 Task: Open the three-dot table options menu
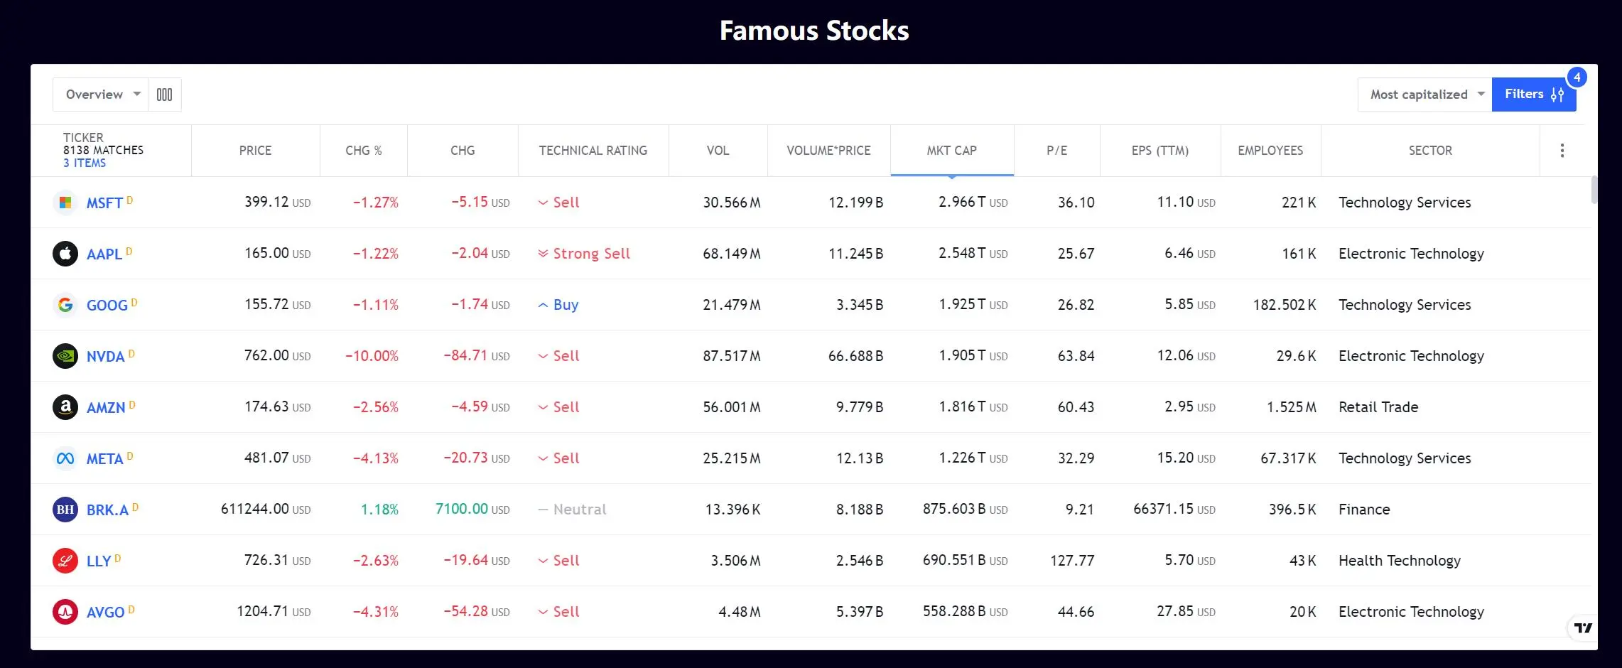pyautogui.click(x=1562, y=151)
